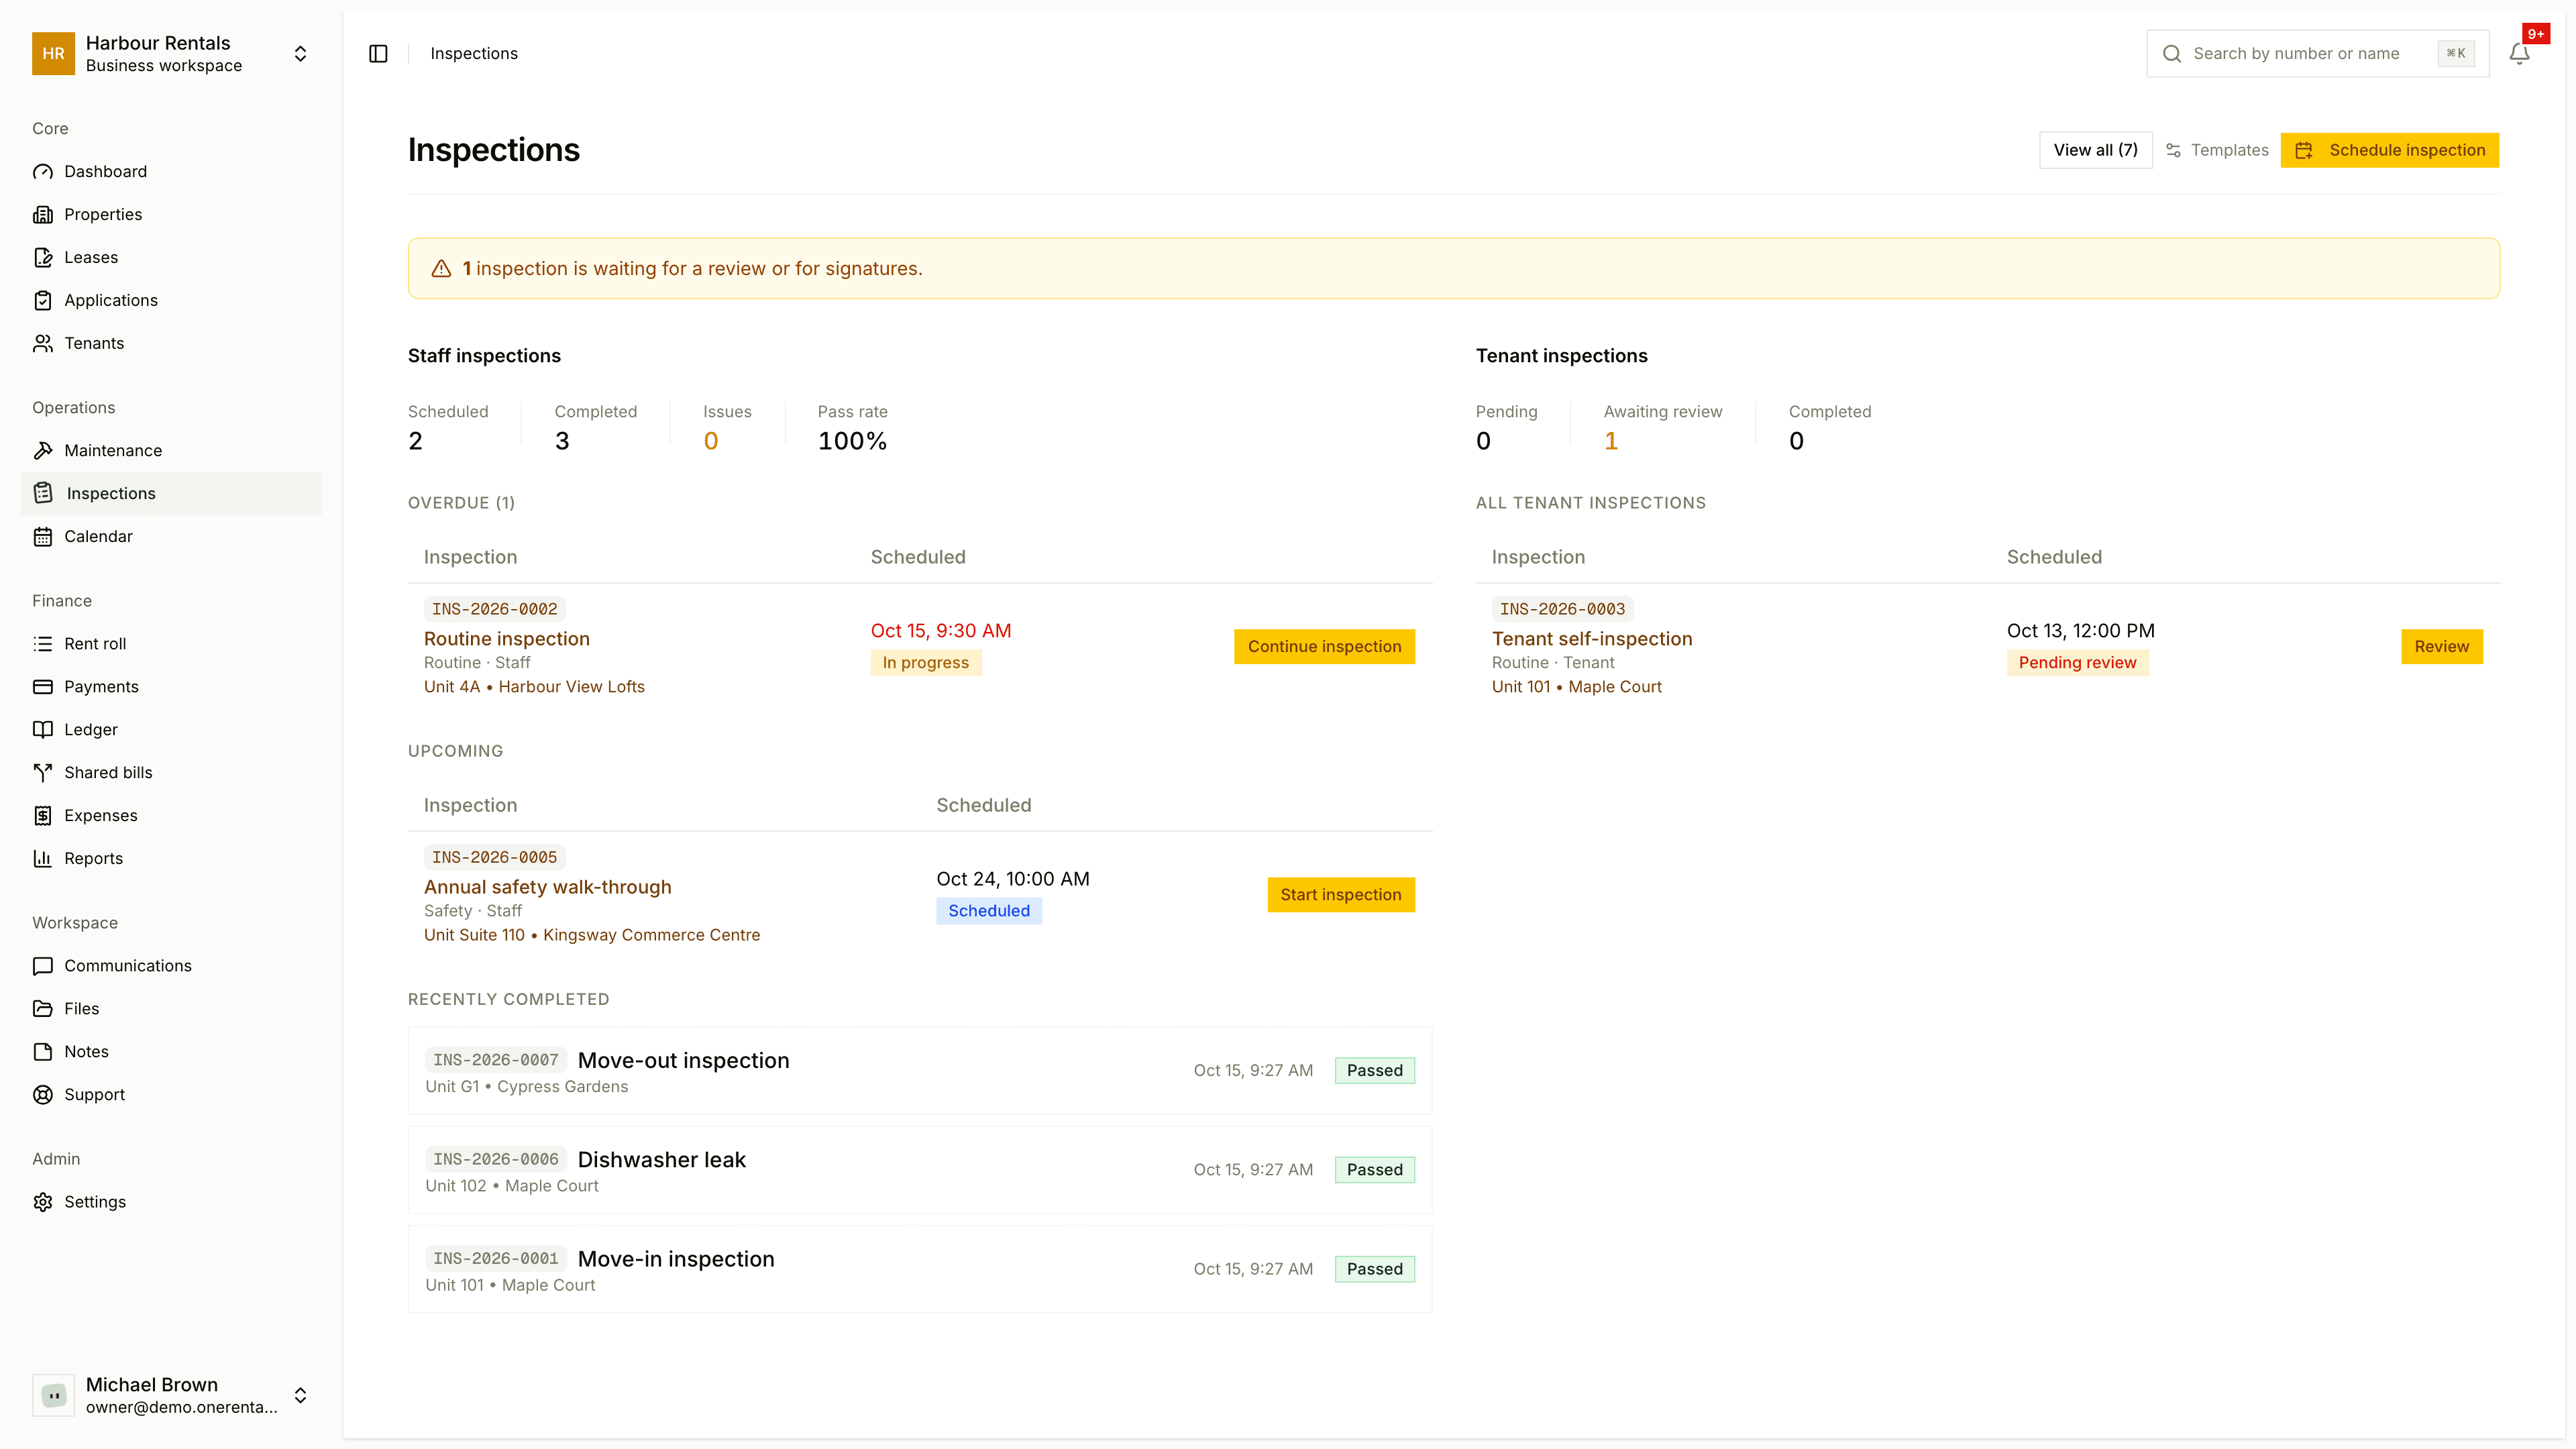Open the Routine inspection link
This screenshot has width=2576, height=1449.
[x=506, y=639]
